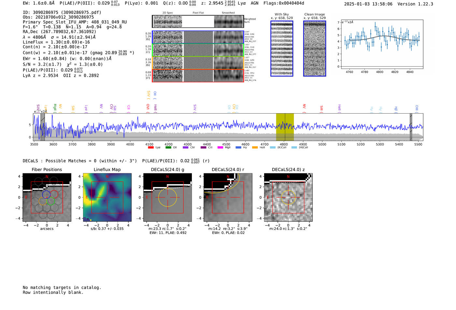The height and width of the screenshot is (310, 456).
Task: Click the 'S/N = 3.2(±1.7)' value
Action: (42, 64)
